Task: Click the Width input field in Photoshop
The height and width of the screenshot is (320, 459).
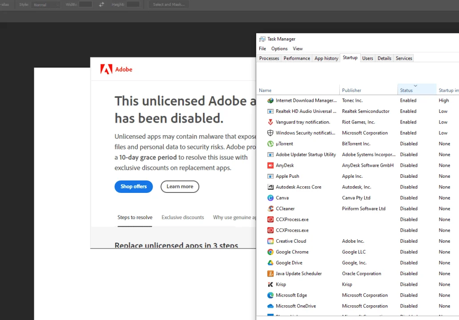Action: pyautogui.click(x=85, y=4)
